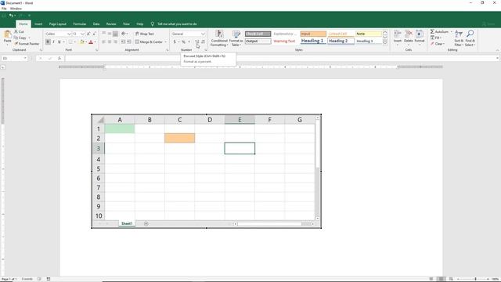This screenshot has width=501, height=282.
Task: Apply the Heading 2 cell style
Action: 341,41
